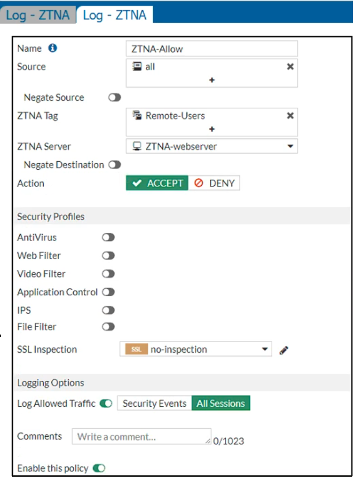Add another ZTNA tag with plus
Image resolution: width=355 pixels, height=480 pixels.
click(x=212, y=129)
